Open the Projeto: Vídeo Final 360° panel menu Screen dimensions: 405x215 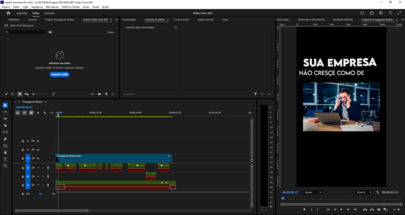(x=111, y=20)
